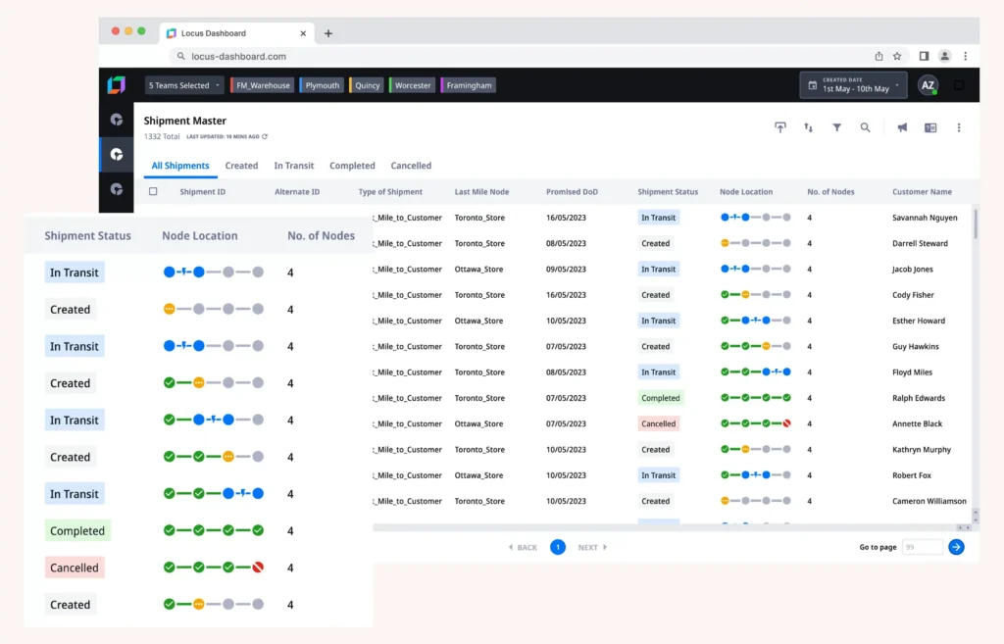The width and height of the screenshot is (1004, 644).
Task: Click the upload shipments icon
Action: point(780,127)
